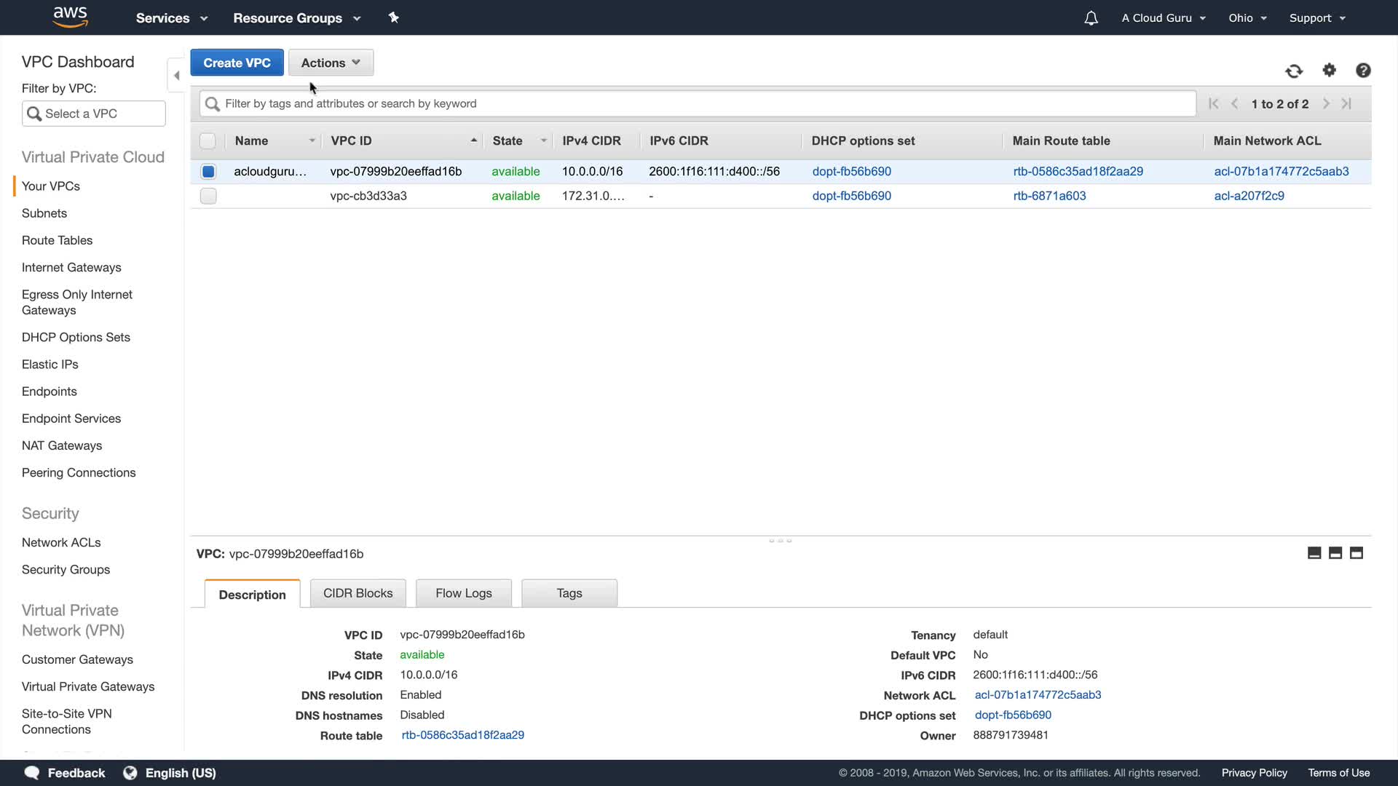Go to AWS home logo
This screenshot has width=1398, height=786.
[x=70, y=17]
